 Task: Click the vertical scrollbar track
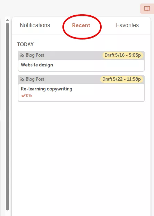7,116
